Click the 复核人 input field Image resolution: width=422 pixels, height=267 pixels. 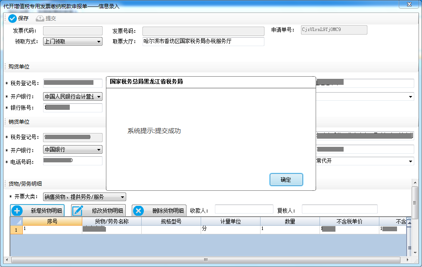(x=339, y=209)
